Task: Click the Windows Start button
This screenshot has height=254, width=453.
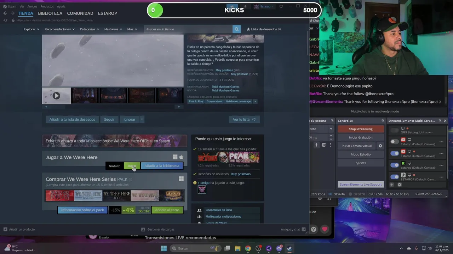Action: (164, 248)
